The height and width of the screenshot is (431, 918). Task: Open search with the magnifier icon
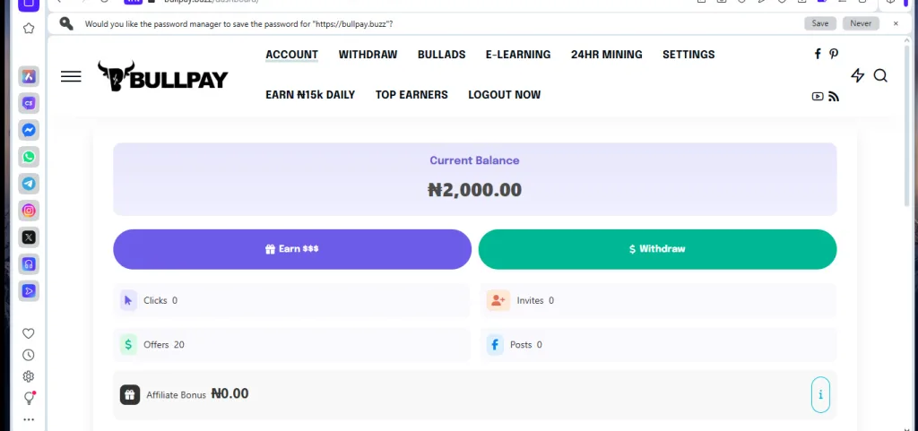point(880,76)
